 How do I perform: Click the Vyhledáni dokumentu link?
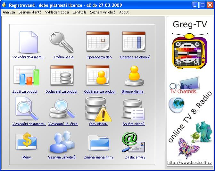point(29,124)
